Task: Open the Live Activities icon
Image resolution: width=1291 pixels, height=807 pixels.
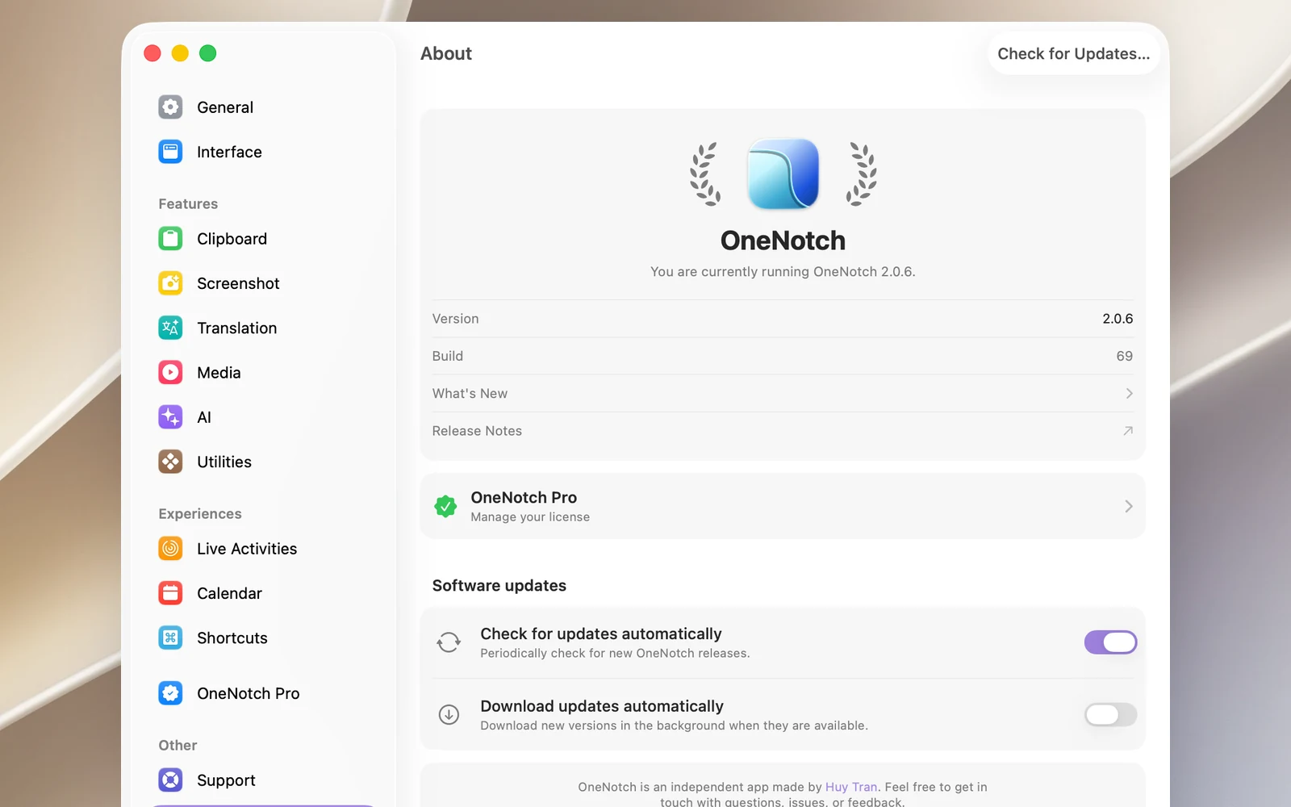Action: 170,549
